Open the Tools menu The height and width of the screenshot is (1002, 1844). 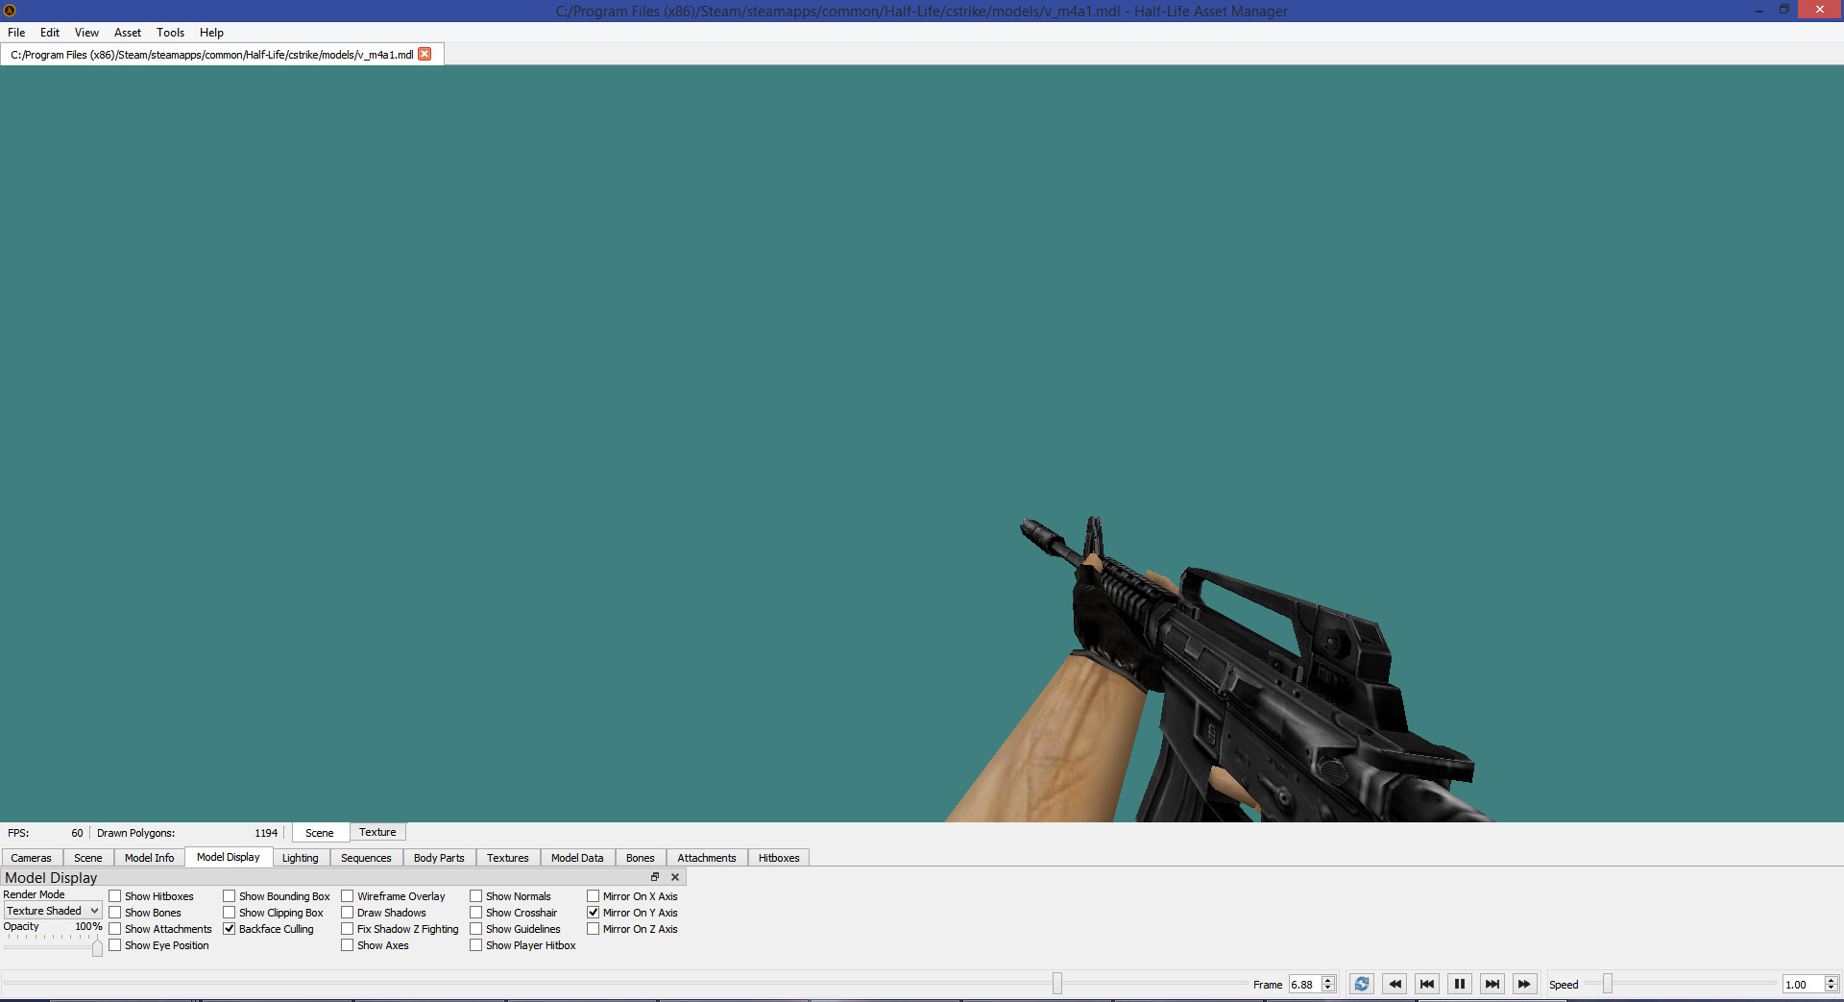click(x=170, y=32)
